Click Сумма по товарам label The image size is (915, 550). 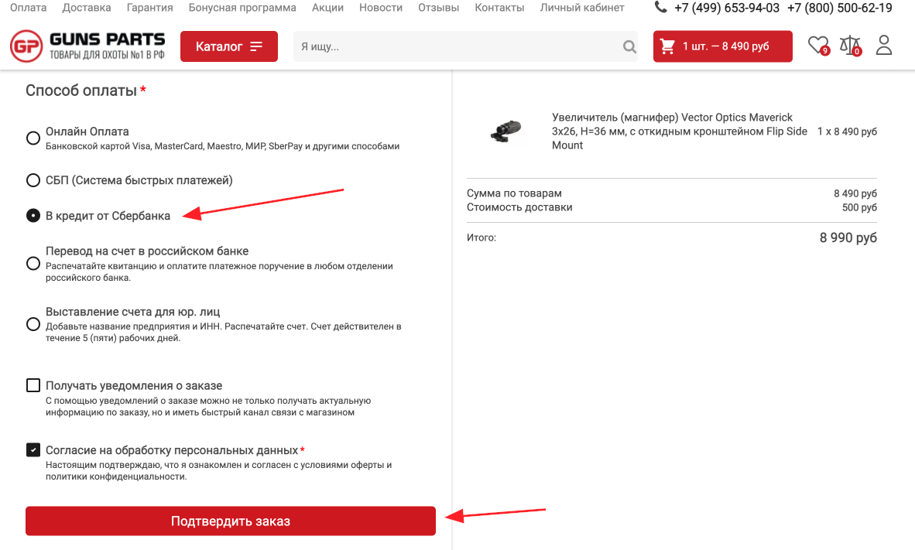point(514,193)
